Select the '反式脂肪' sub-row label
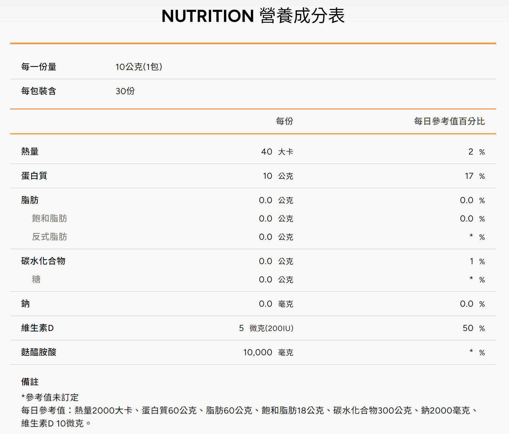The height and width of the screenshot is (434, 509). [x=50, y=237]
